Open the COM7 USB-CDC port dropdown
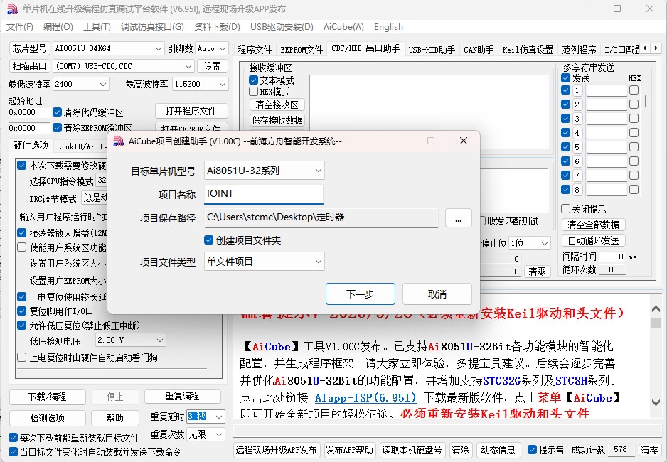Viewport: 667px width, 462px height. coord(123,66)
